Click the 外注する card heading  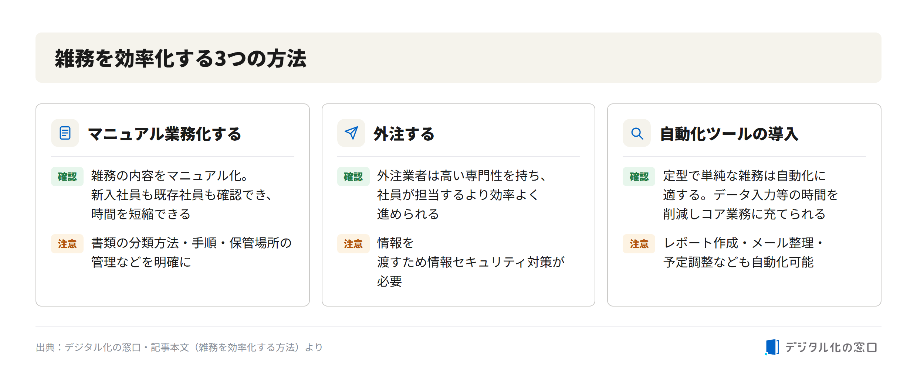click(x=404, y=134)
